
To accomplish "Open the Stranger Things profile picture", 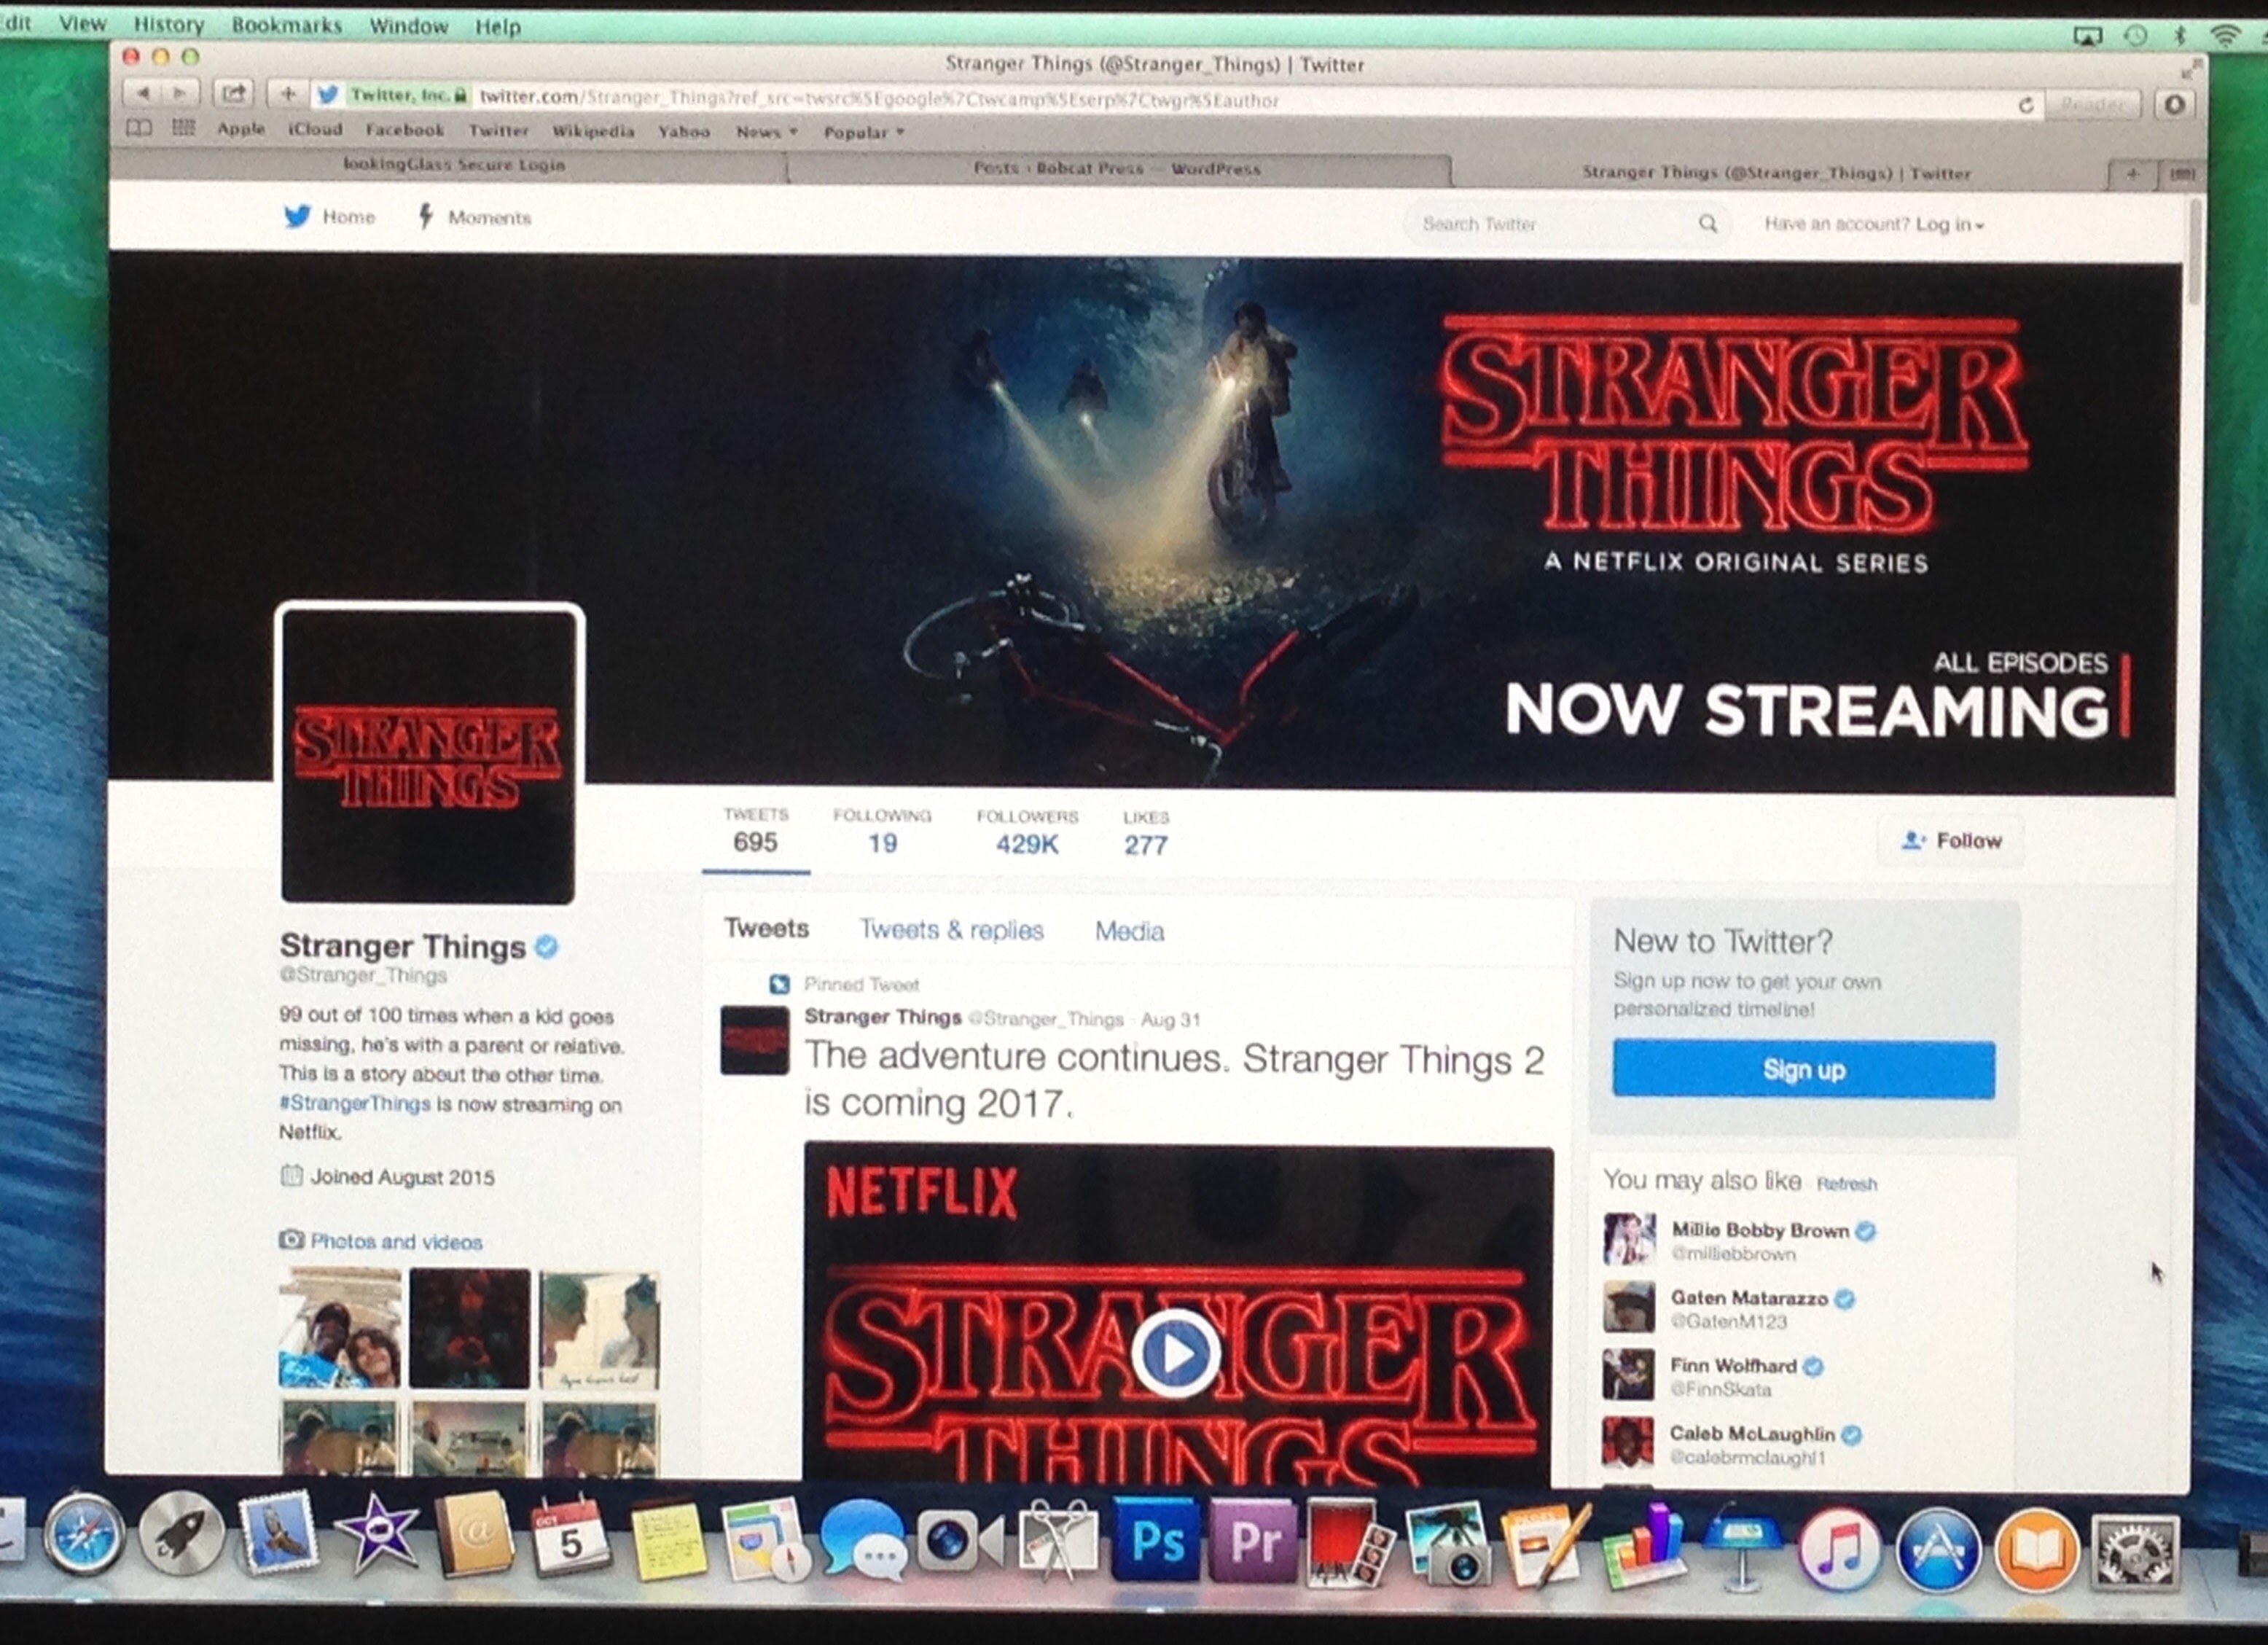I will (x=429, y=754).
